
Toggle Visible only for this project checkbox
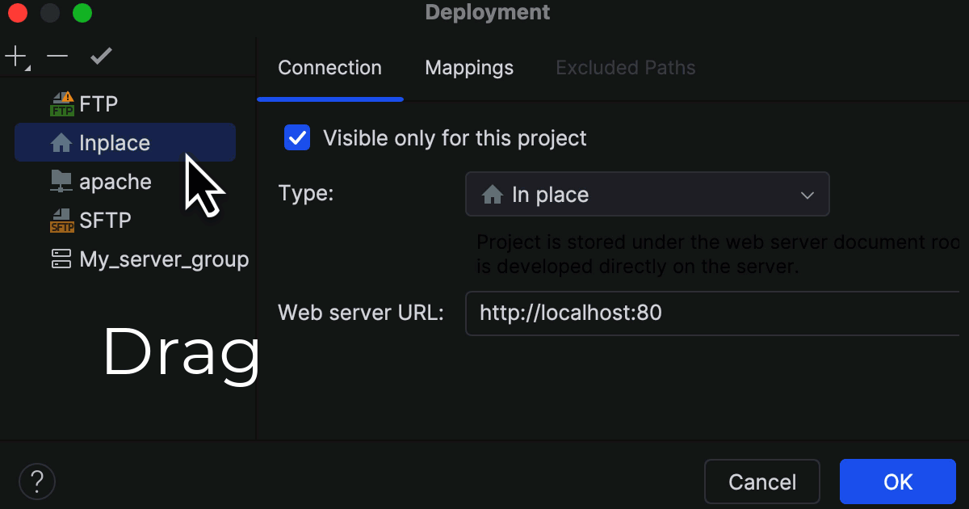[297, 137]
